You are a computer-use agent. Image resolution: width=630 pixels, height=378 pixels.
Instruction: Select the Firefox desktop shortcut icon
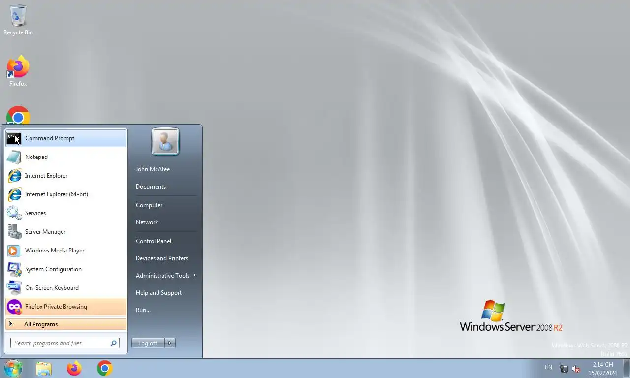click(18, 72)
